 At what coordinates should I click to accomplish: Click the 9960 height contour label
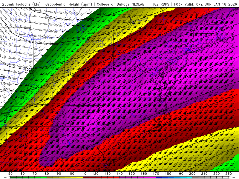point(53,44)
